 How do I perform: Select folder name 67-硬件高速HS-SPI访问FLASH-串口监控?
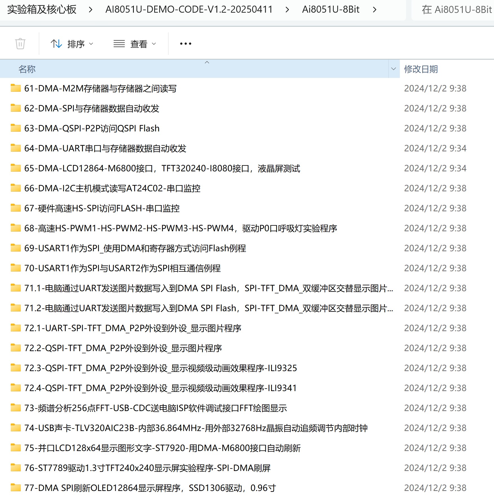point(102,208)
